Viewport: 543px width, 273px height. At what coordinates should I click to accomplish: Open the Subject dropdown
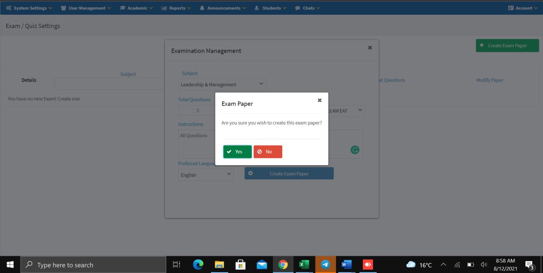(x=222, y=84)
